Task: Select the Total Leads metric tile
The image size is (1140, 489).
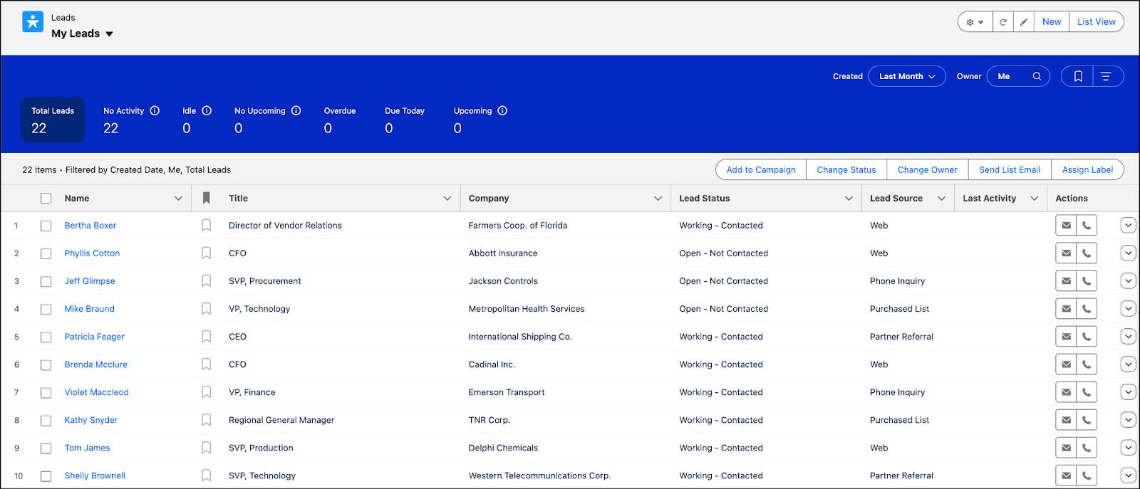Action: (x=53, y=120)
